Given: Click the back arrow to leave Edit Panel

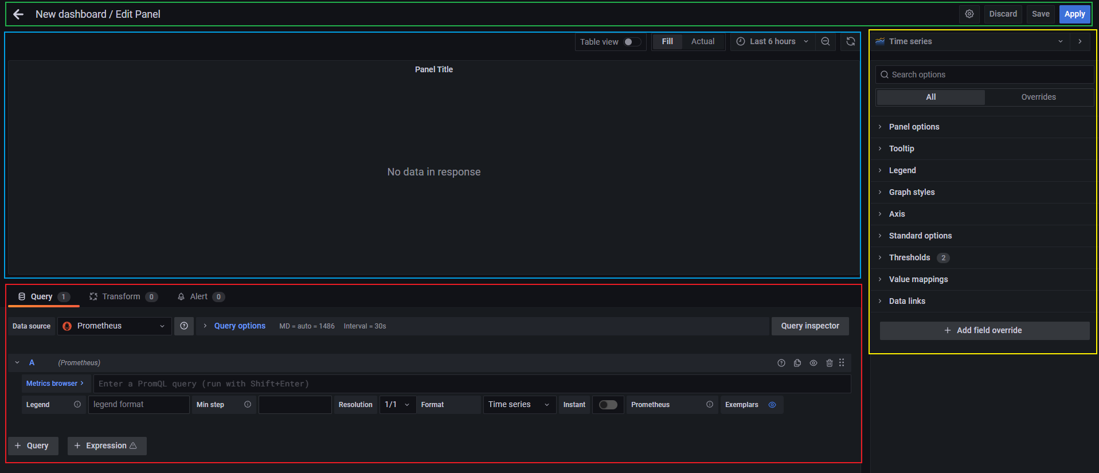Looking at the screenshot, I should pos(18,14).
